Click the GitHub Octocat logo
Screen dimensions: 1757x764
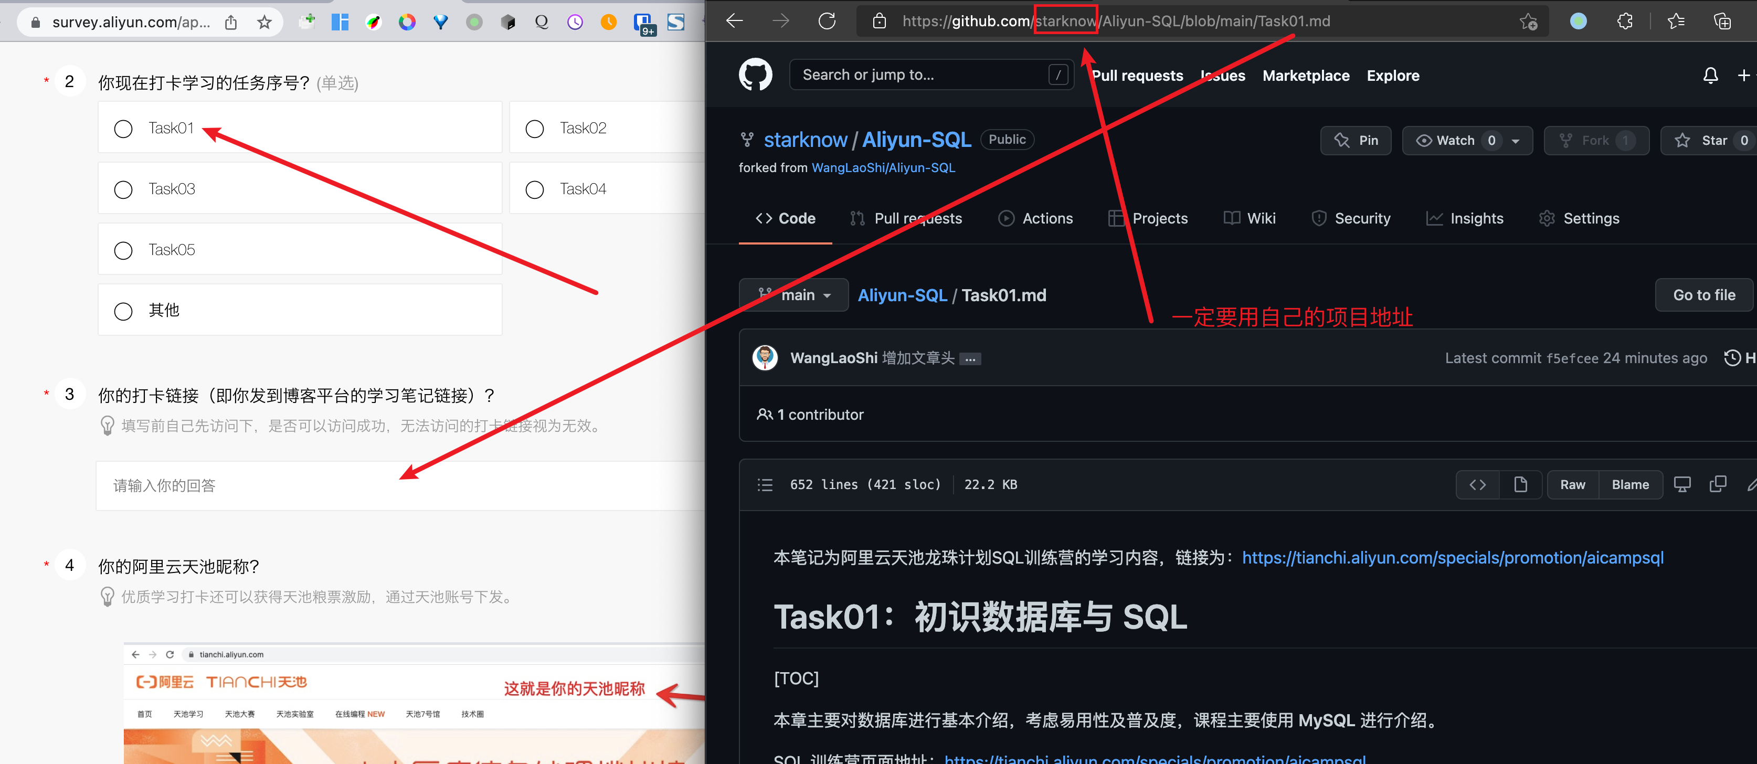tap(755, 75)
